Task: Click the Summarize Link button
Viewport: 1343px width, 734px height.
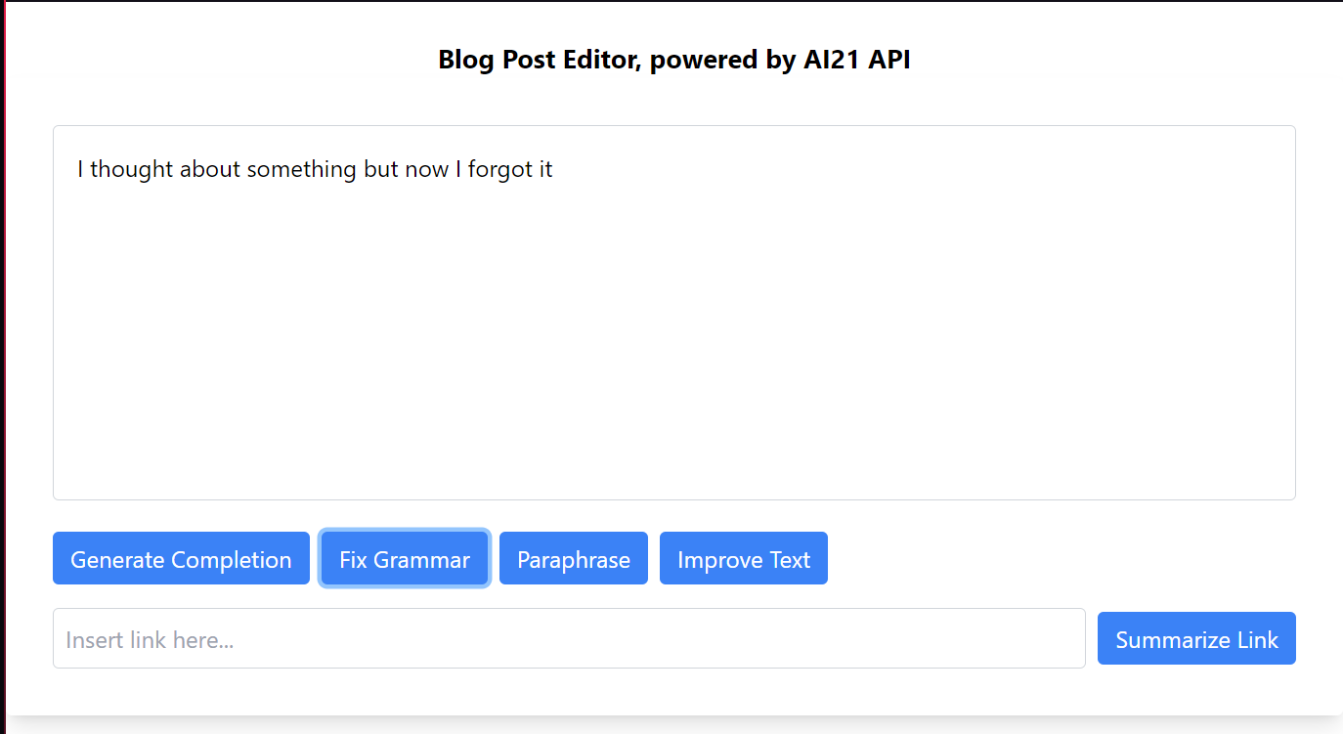Action: 1196,639
